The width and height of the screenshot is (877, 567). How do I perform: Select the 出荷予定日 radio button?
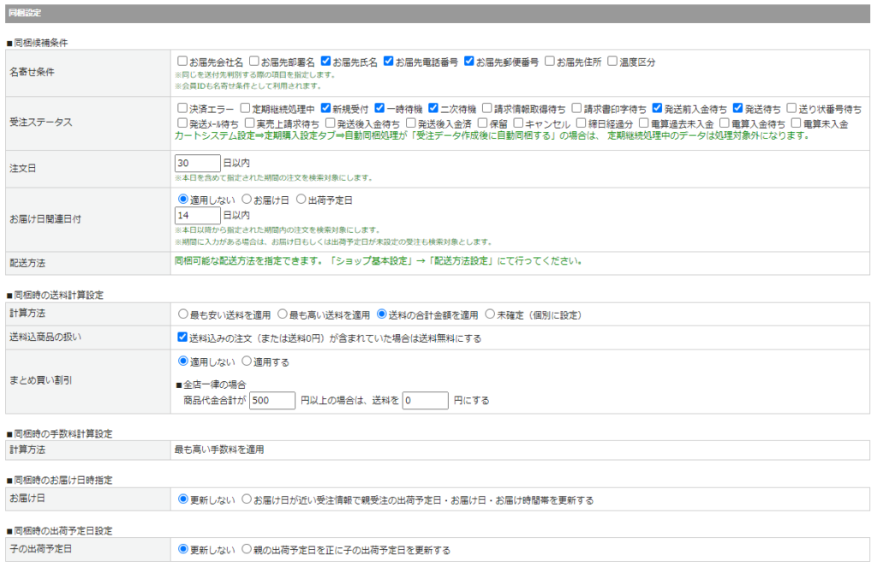[x=301, y=200]
